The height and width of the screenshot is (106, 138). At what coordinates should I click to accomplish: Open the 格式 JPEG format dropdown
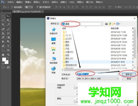coord(98,79)
